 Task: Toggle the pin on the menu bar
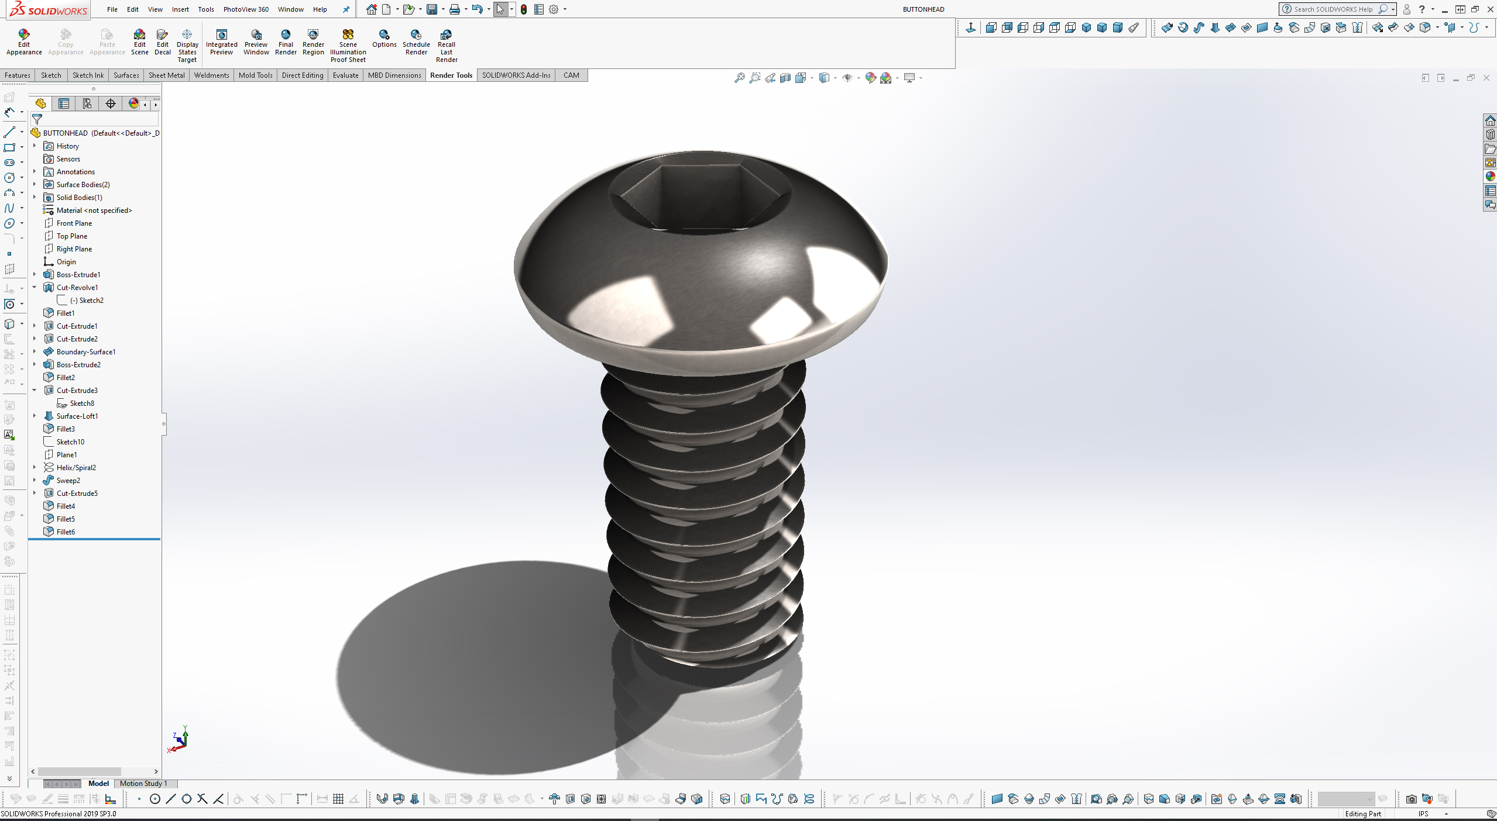pyautogui.click(x=346, y=9)
